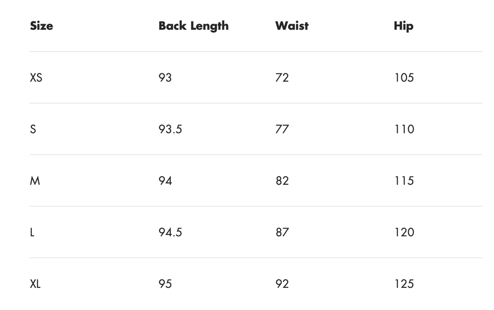
Task: Click the 93.5 back length value
Action: pyautogui.click(x=170, y=129)
